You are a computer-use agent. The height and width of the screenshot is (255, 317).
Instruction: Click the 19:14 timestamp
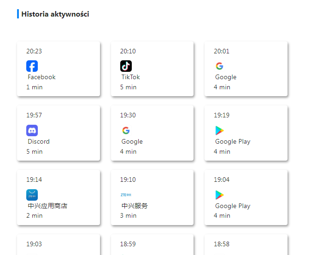(x=34, y=180)
